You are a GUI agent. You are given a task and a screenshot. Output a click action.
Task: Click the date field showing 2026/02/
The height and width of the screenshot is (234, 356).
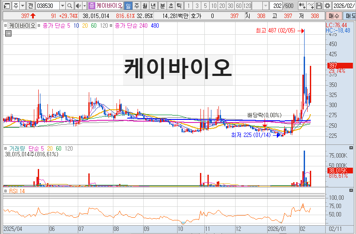tap(344, 6)
